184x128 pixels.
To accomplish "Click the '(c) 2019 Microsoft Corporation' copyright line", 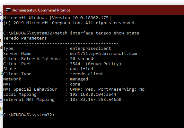I will point(70,23).
